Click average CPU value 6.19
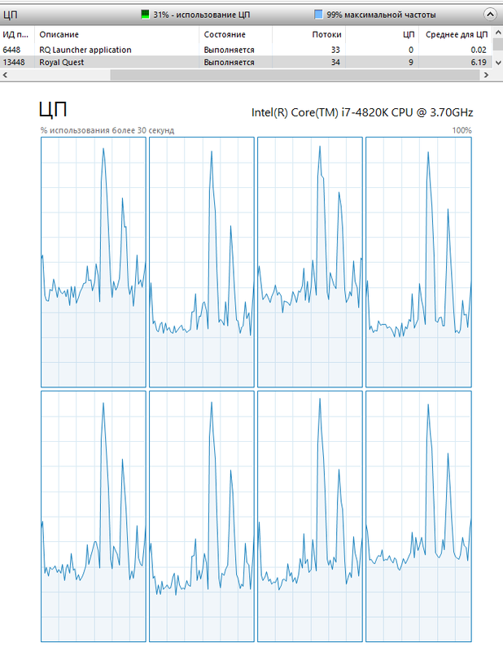The image size is (503, 651). point(479,63)
